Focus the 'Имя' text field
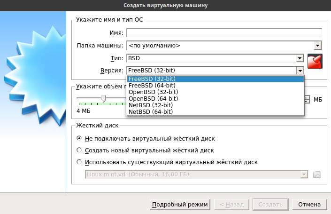This screenshot has width=331, height=214. coord(224,33)
